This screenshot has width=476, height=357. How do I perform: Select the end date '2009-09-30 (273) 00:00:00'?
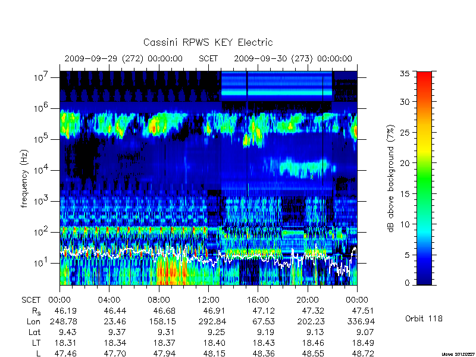[x=293, y=58]
